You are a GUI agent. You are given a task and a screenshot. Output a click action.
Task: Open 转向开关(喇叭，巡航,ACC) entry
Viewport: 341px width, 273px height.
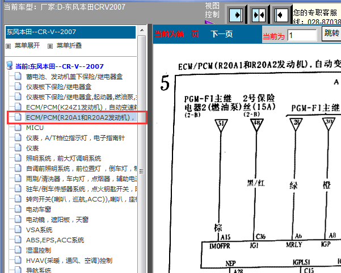(x=81, y=199)
